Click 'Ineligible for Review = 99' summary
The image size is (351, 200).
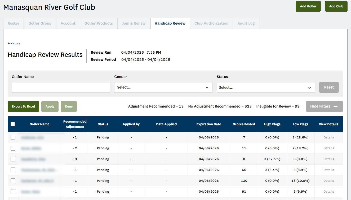(x=278, y=106)
